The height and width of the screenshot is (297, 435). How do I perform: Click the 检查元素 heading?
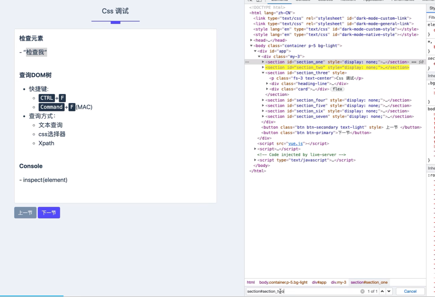(31, 38)
